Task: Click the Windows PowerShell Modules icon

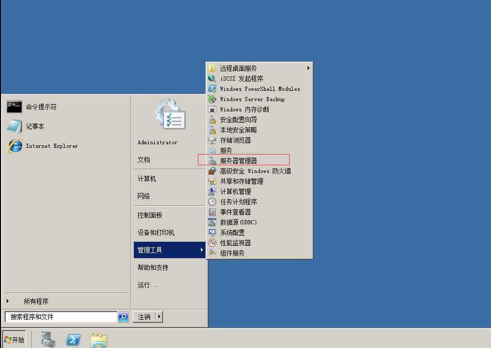Action: coord(212,89)
